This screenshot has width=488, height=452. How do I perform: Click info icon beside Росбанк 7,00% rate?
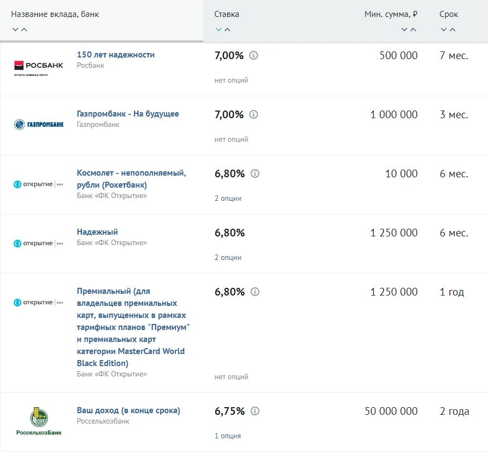coord(254,55)
